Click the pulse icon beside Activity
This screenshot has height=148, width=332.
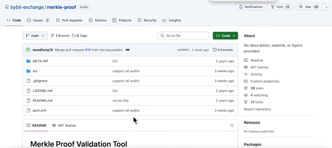tap(246, 74)
